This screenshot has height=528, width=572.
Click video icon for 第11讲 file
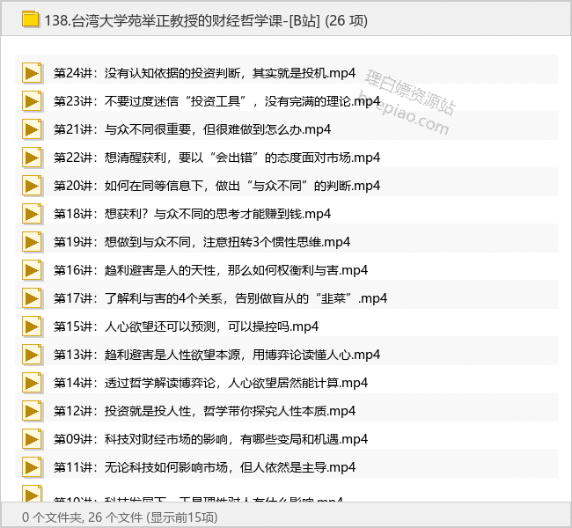click(x=32, y=467)
